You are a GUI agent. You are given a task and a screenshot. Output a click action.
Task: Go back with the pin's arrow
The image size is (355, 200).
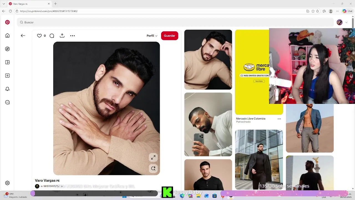click(23, 36)
